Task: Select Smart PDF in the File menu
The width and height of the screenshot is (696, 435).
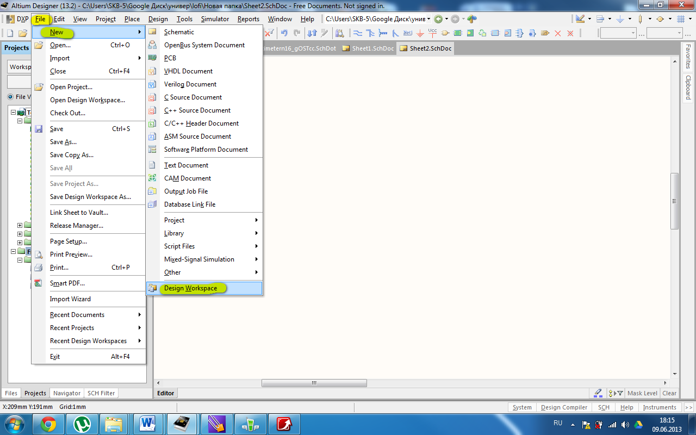Action: tap(89, 283)
